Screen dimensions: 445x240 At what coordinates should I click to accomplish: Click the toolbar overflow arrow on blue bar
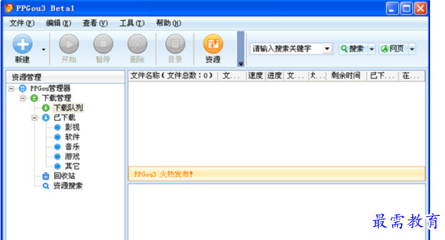[240, 64]
